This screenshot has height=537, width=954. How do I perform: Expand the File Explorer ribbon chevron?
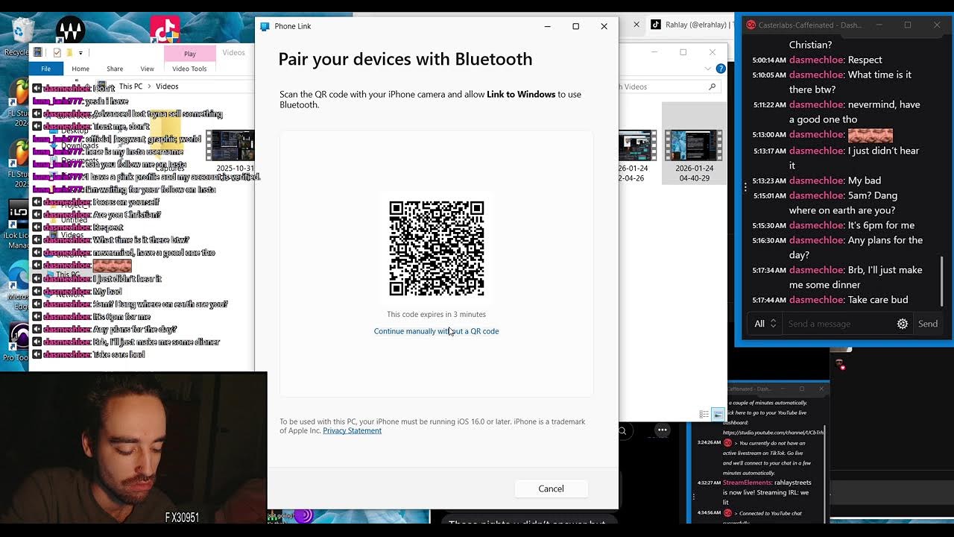[x=708, y=69]
